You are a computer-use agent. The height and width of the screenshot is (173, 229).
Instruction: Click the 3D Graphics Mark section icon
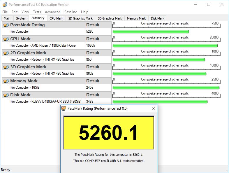(x=6, y=67)
